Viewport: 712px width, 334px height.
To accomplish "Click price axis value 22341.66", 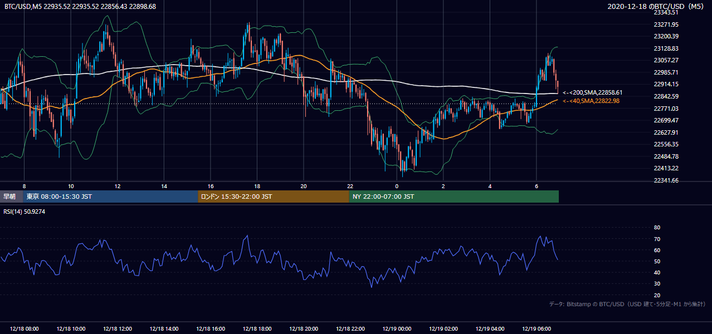I will pyautogui.click(x=666, y=180).
